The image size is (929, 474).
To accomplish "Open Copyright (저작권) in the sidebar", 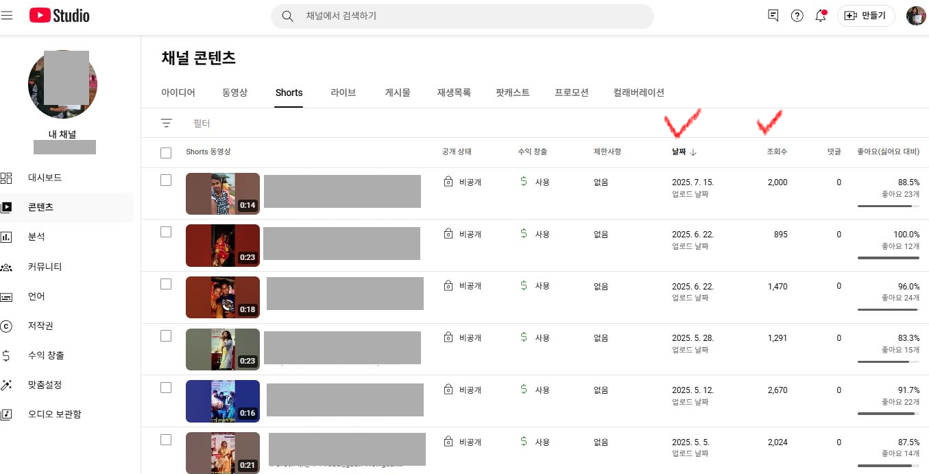I will pos(40,326).
